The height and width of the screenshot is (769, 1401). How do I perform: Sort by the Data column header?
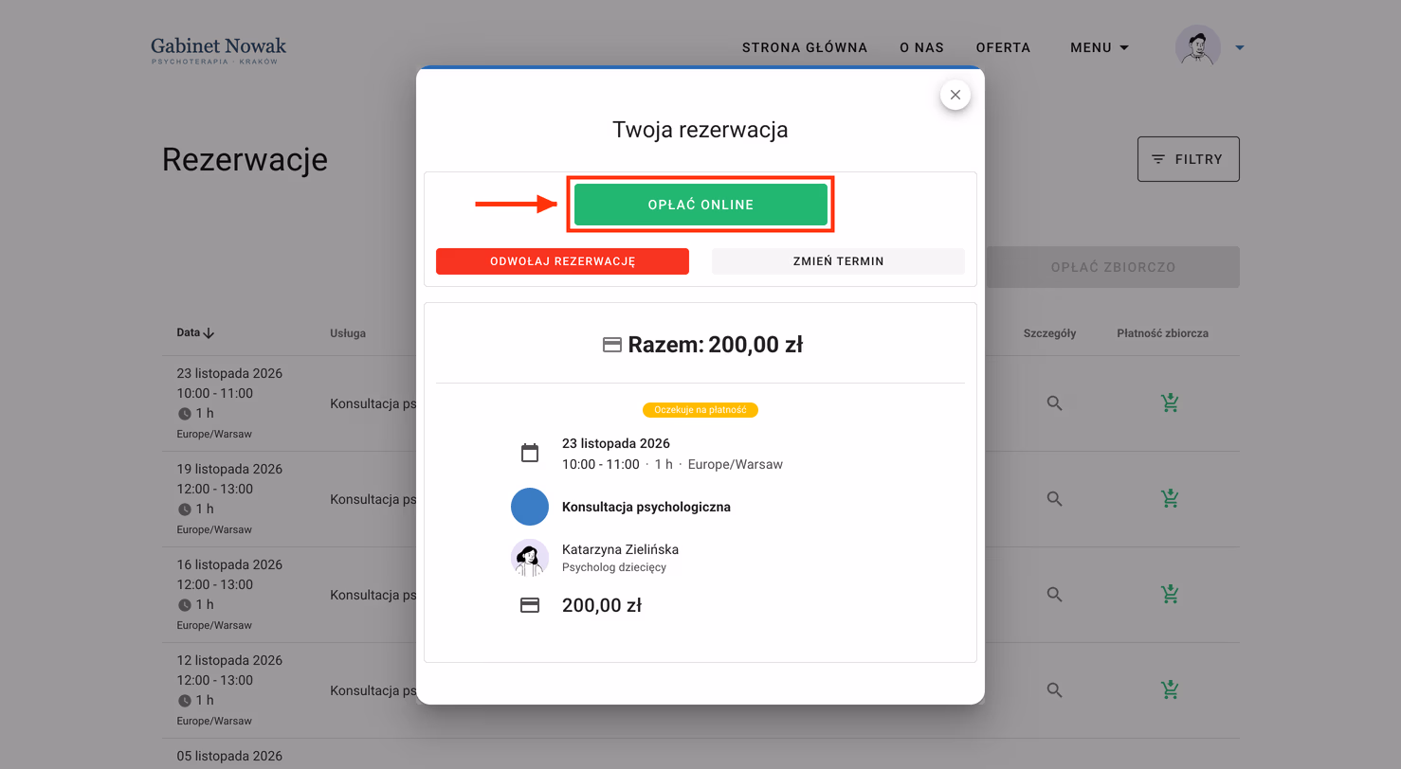coord(195,333)
